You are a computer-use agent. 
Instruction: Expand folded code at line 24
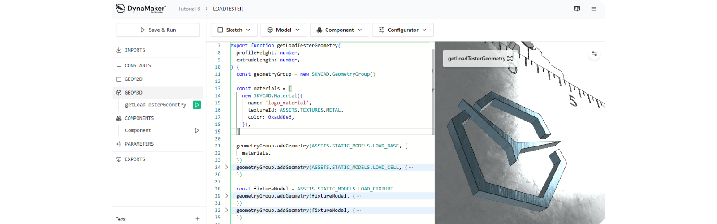(x=226, y=167)
